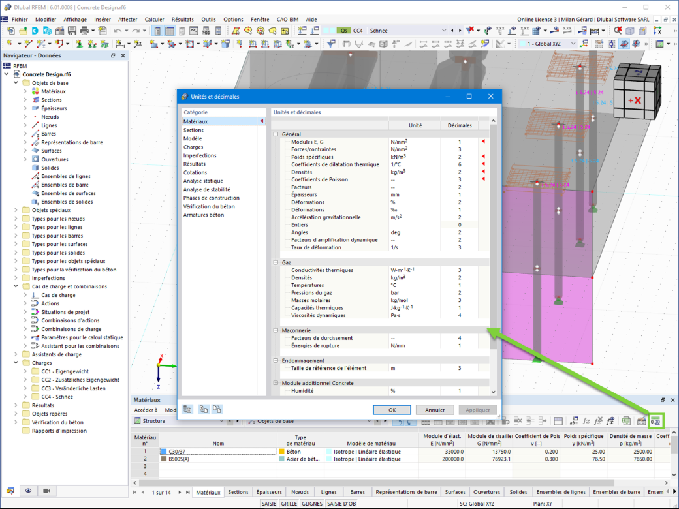Switch to the Sections table tab
The image size is (679, 509).
[238, 492]
